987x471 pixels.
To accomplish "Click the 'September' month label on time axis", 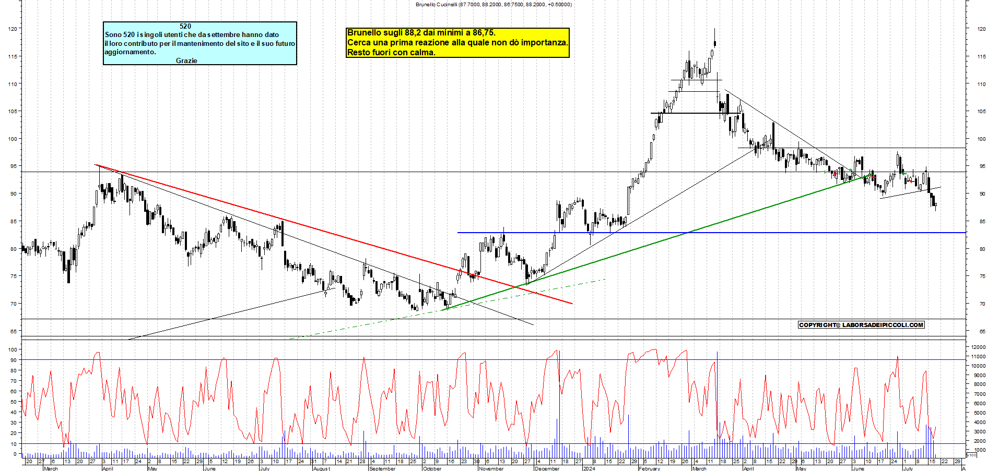I will [382, 468].
